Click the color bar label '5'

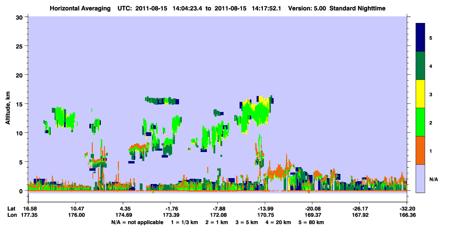tap(431, 38)
